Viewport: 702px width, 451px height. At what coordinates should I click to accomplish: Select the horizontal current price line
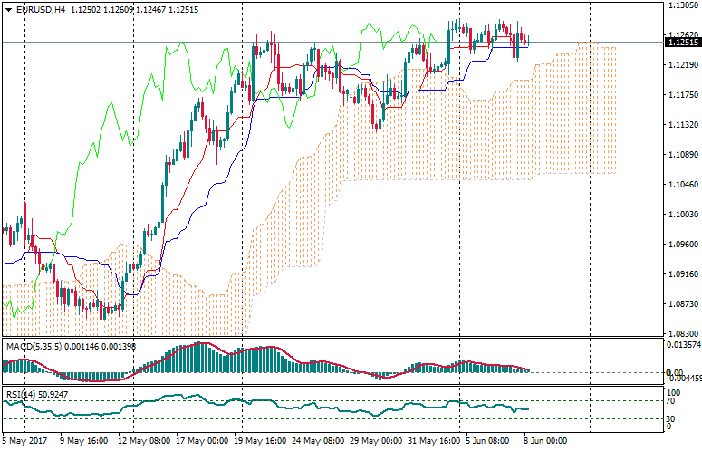pos(616,42)
